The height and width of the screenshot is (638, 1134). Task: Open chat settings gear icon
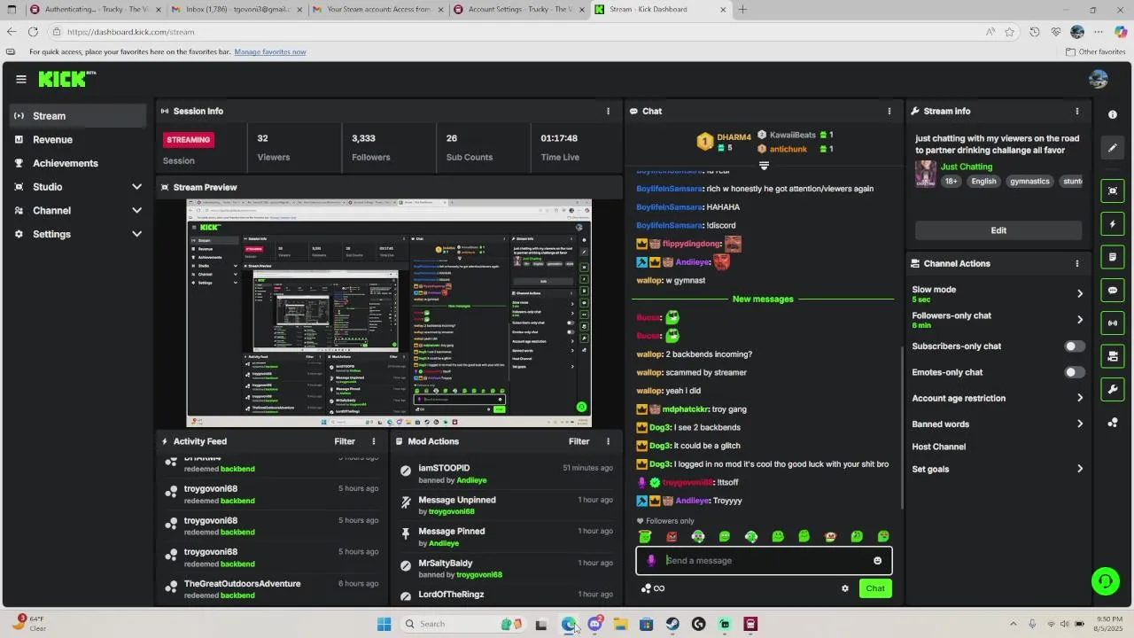tap(845, 588)
